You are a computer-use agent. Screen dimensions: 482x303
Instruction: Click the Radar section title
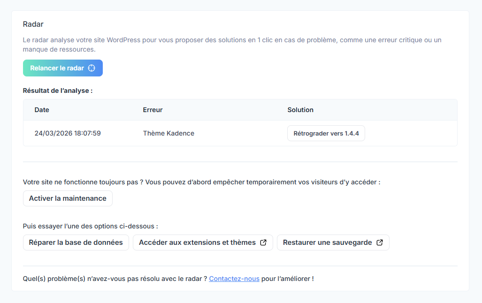tap(33, 24)
